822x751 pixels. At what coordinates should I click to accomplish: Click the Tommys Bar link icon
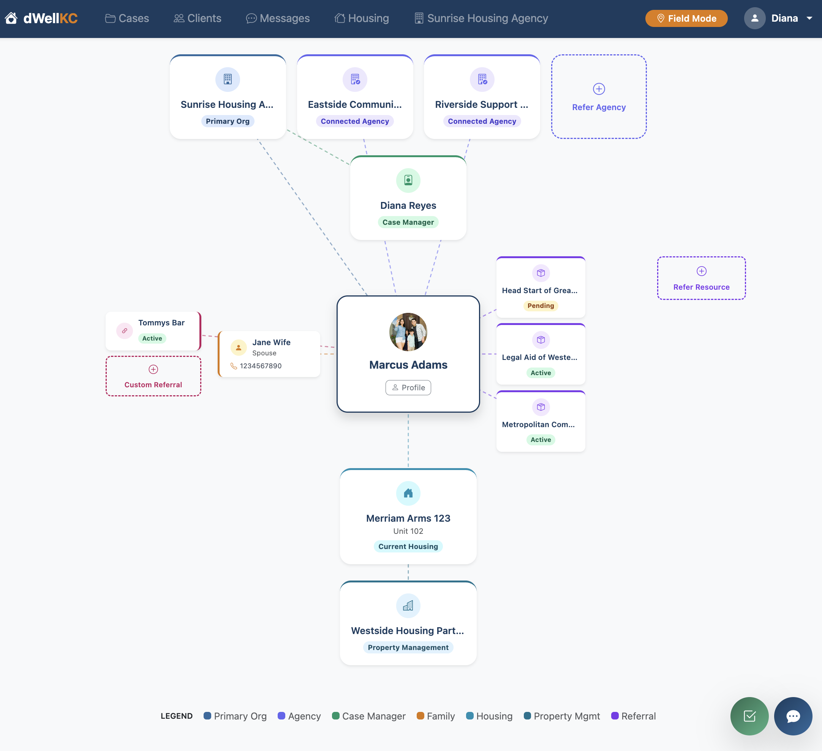click(x=124, y=331)
